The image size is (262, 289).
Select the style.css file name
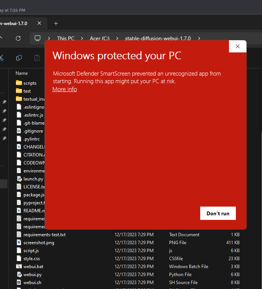31,259
